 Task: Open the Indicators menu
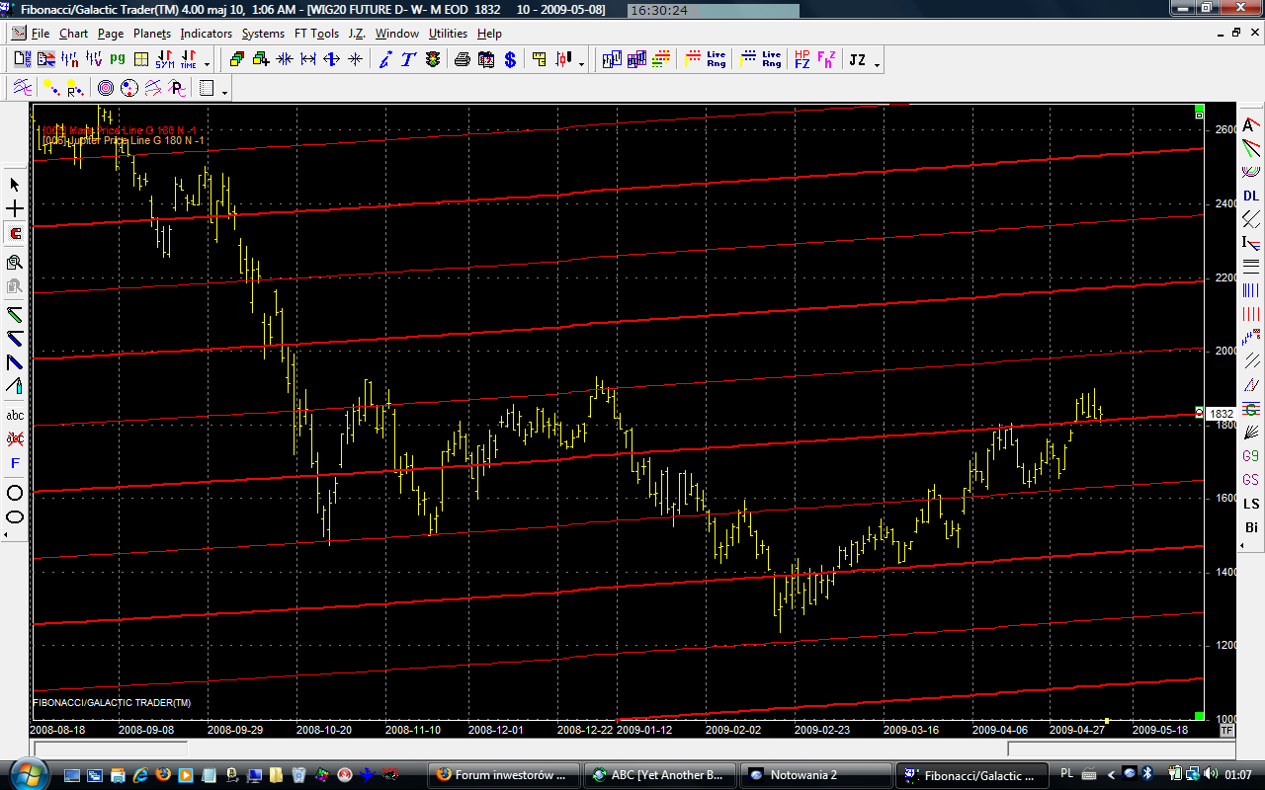click(x=206, y=34)
